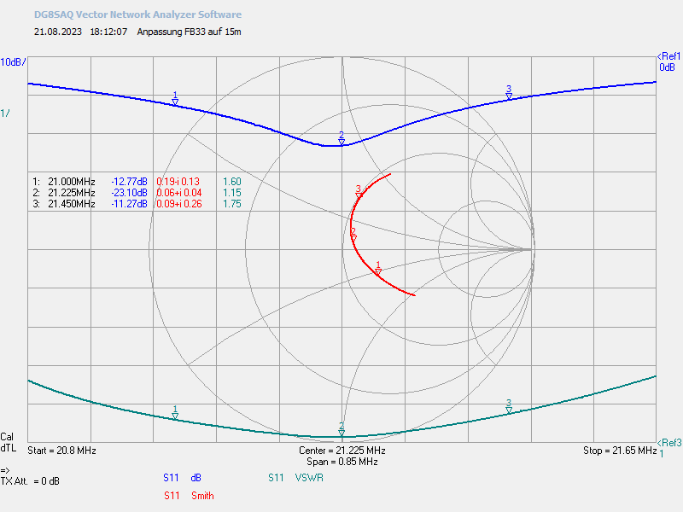Click the 1/ VSWR scale label
The height and width of the screenshot is (512, 683).
click(x=5, y=113)
